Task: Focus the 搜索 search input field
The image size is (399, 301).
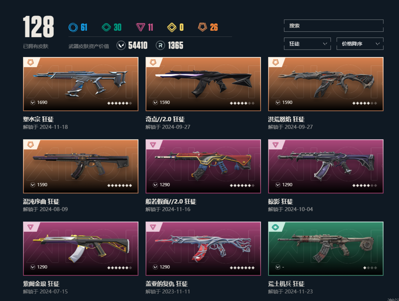Action: click(x=334, y=26)
